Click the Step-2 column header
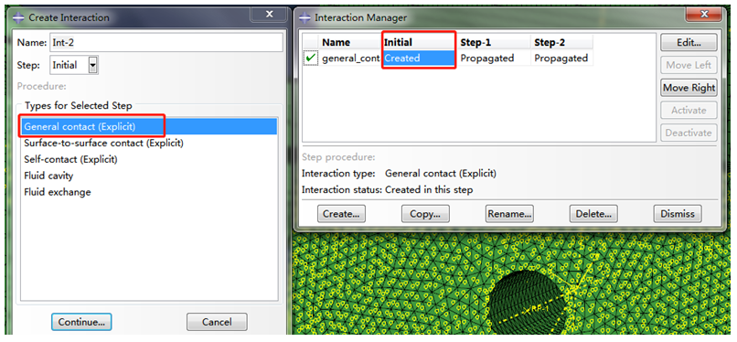 (x=561, y=42)
